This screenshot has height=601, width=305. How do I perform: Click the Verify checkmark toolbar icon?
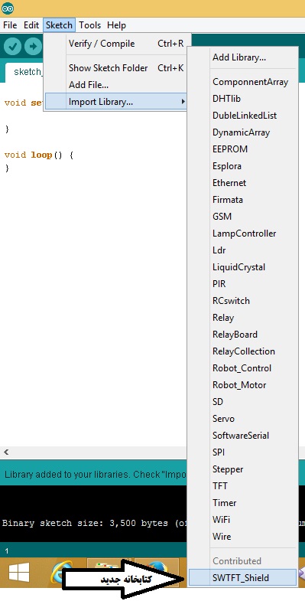pyautogui.click(x=12, y=47)
